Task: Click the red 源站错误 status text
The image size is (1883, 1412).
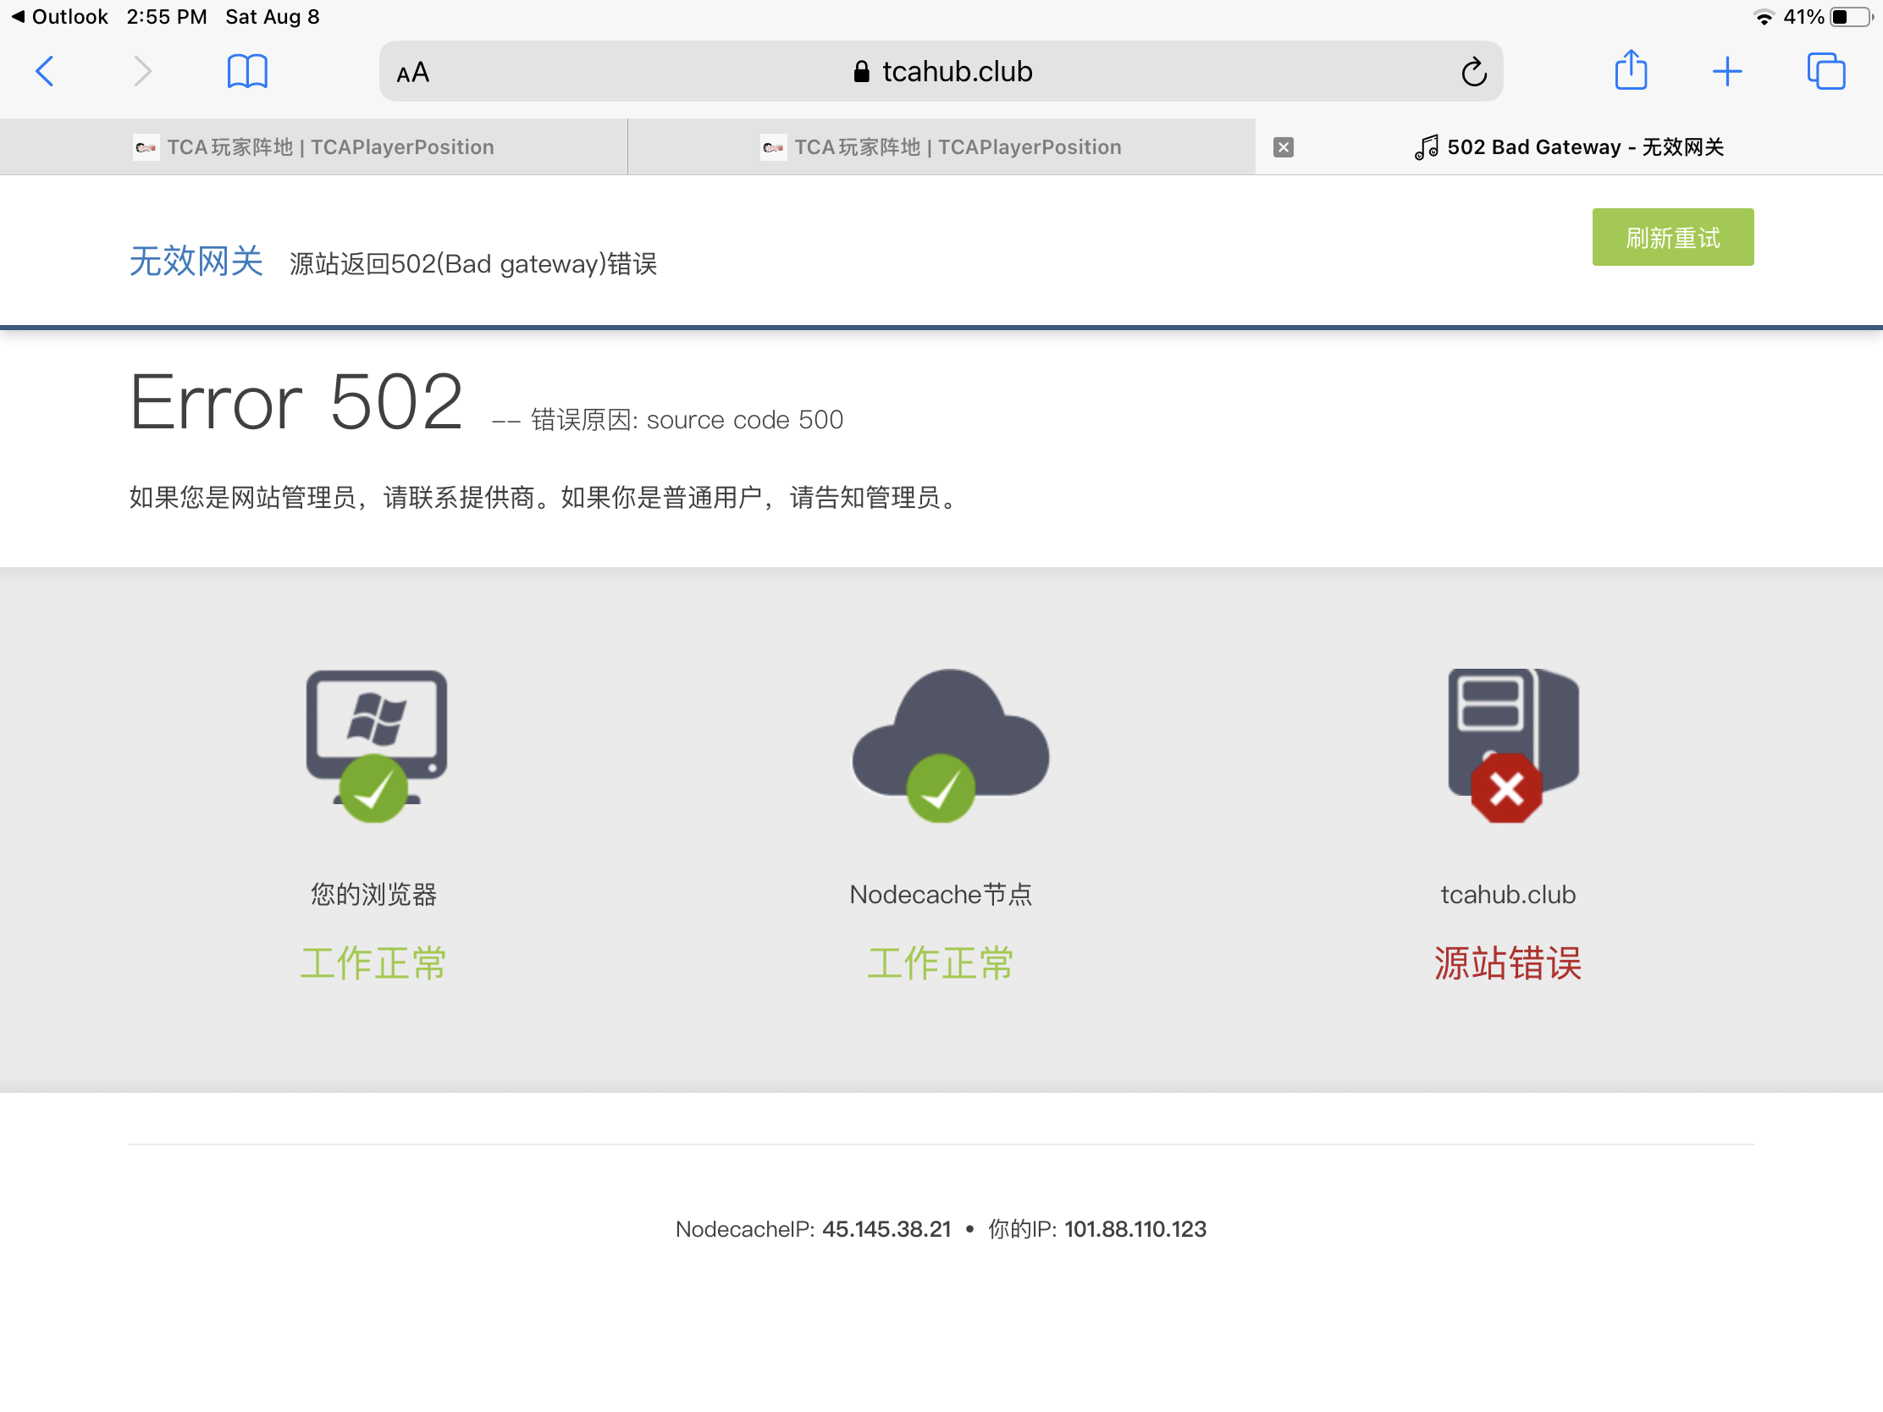Action: click(x=1508, y=963)
